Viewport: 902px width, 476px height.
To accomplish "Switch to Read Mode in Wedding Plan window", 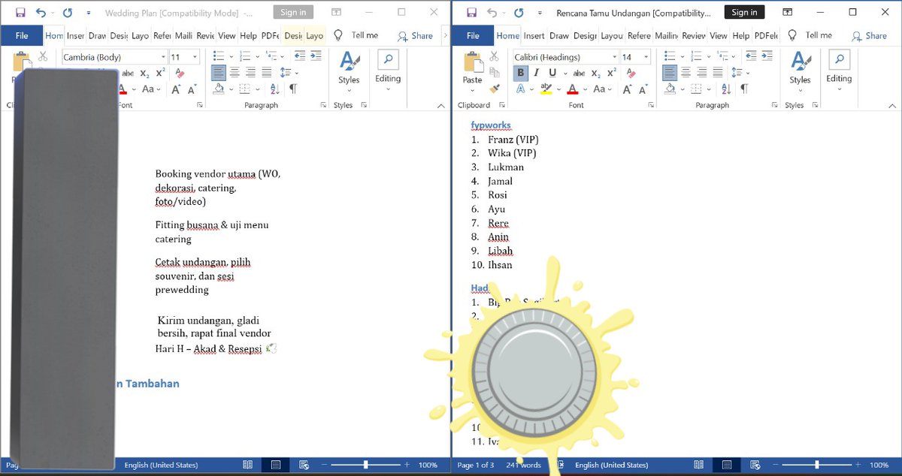I will tap(247, 465).
